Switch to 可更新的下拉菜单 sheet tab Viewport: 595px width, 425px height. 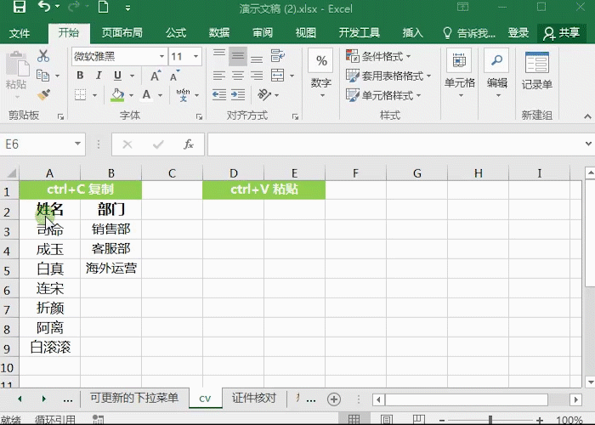pos(134,398)
